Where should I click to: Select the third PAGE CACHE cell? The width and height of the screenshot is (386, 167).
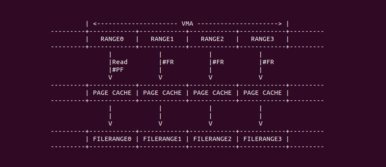212,93
